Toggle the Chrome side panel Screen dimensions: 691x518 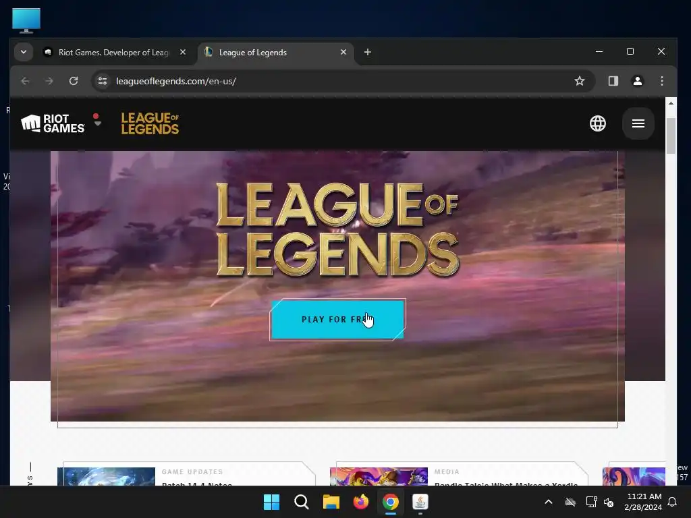[x=613, y=81]
